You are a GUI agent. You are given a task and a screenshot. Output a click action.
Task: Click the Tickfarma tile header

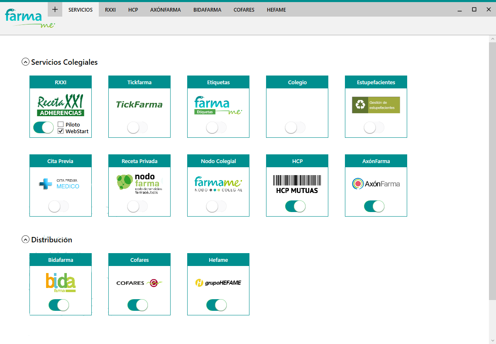tap(139, 82)
